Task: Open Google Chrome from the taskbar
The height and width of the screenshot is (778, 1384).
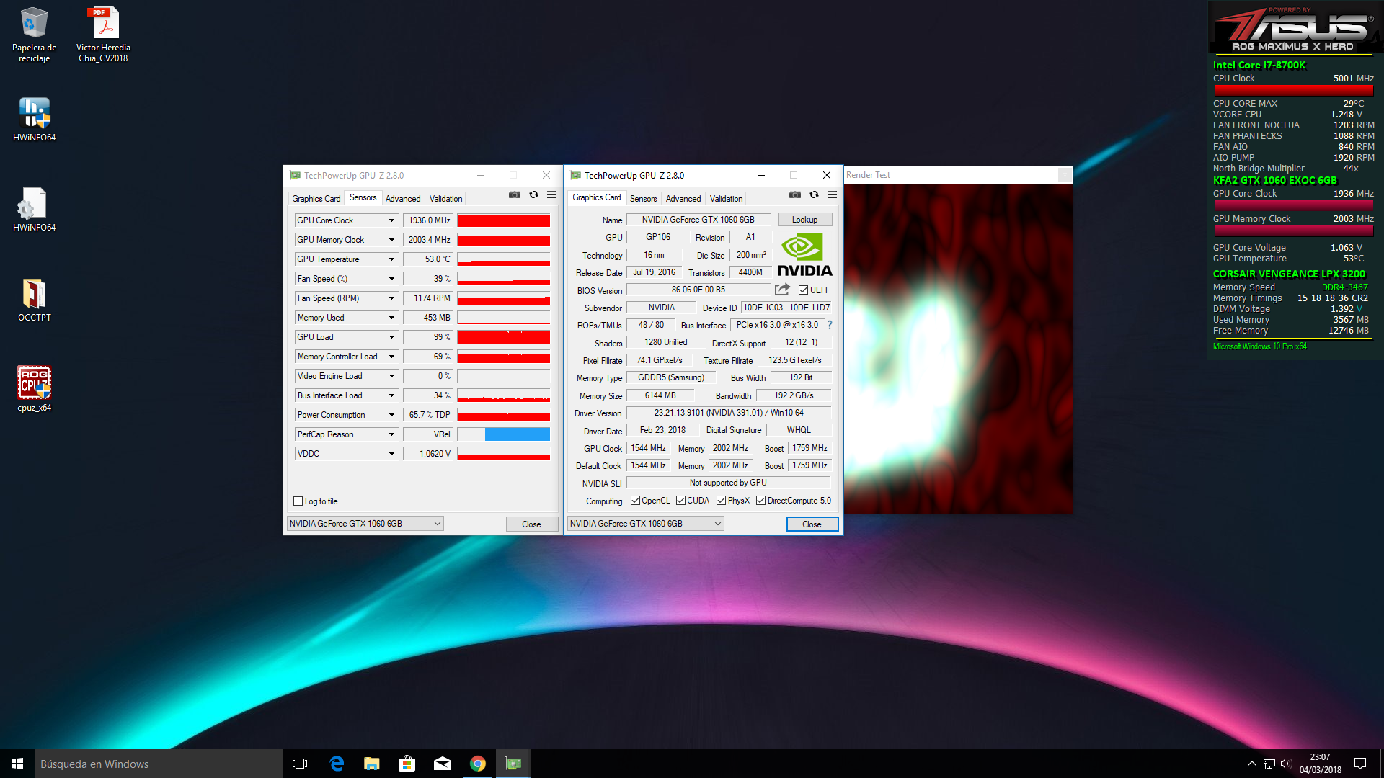Action: coord(477,764)
